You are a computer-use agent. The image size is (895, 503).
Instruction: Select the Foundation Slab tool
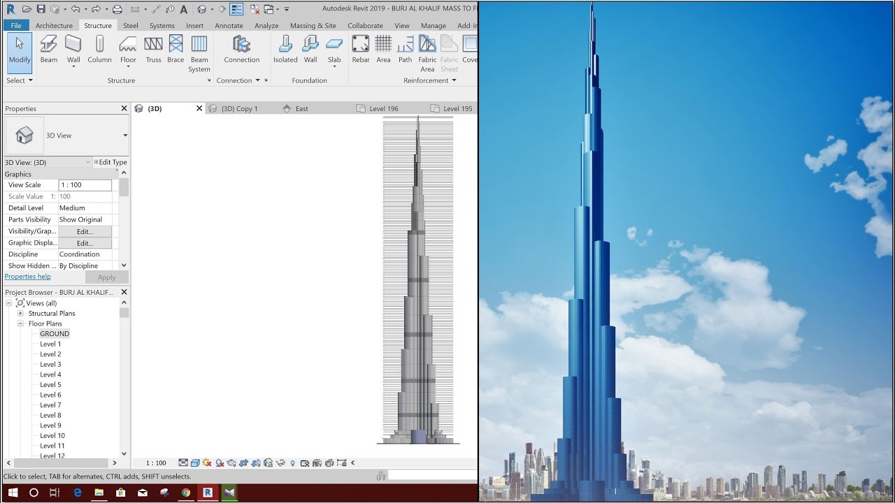coord(334,51)
